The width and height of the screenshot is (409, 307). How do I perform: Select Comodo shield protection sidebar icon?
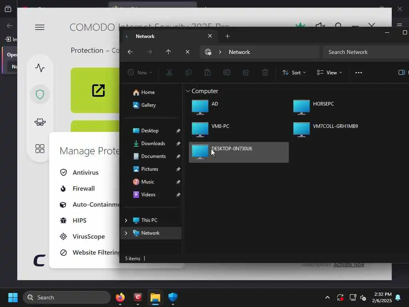[x=40, y=94]
